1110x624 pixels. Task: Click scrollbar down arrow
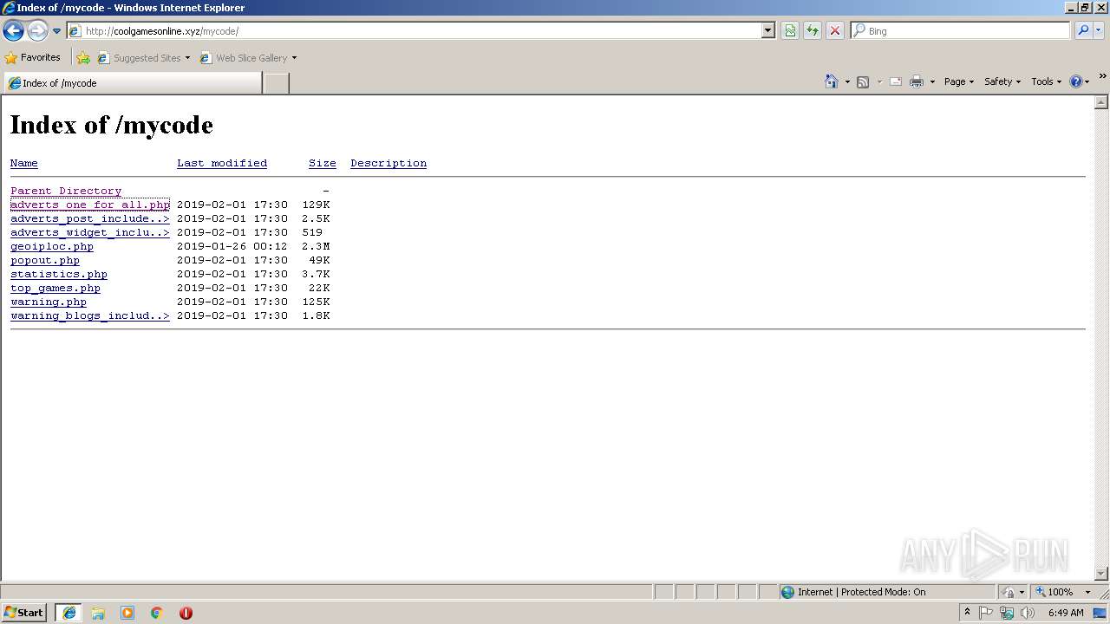click(x=1101, y=574)
